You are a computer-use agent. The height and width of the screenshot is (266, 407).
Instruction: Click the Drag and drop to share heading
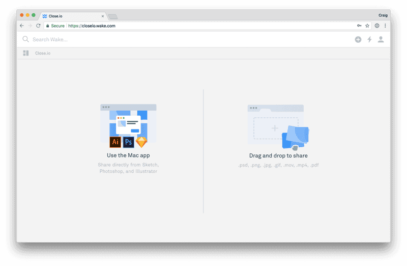point(278,155)
